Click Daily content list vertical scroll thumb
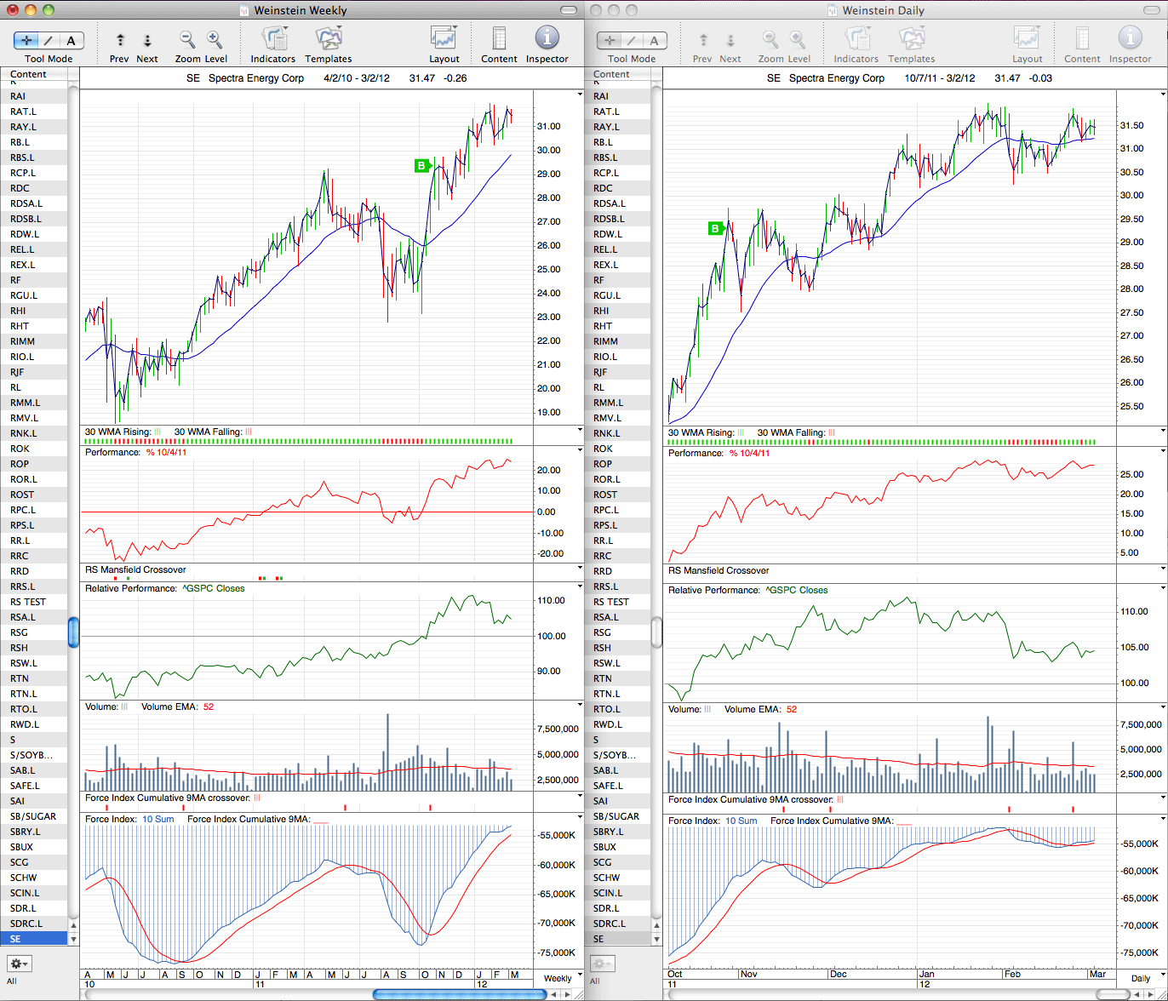This screenshot has width=1168, height=1001. pyautogui.click(x=656, y=632)
